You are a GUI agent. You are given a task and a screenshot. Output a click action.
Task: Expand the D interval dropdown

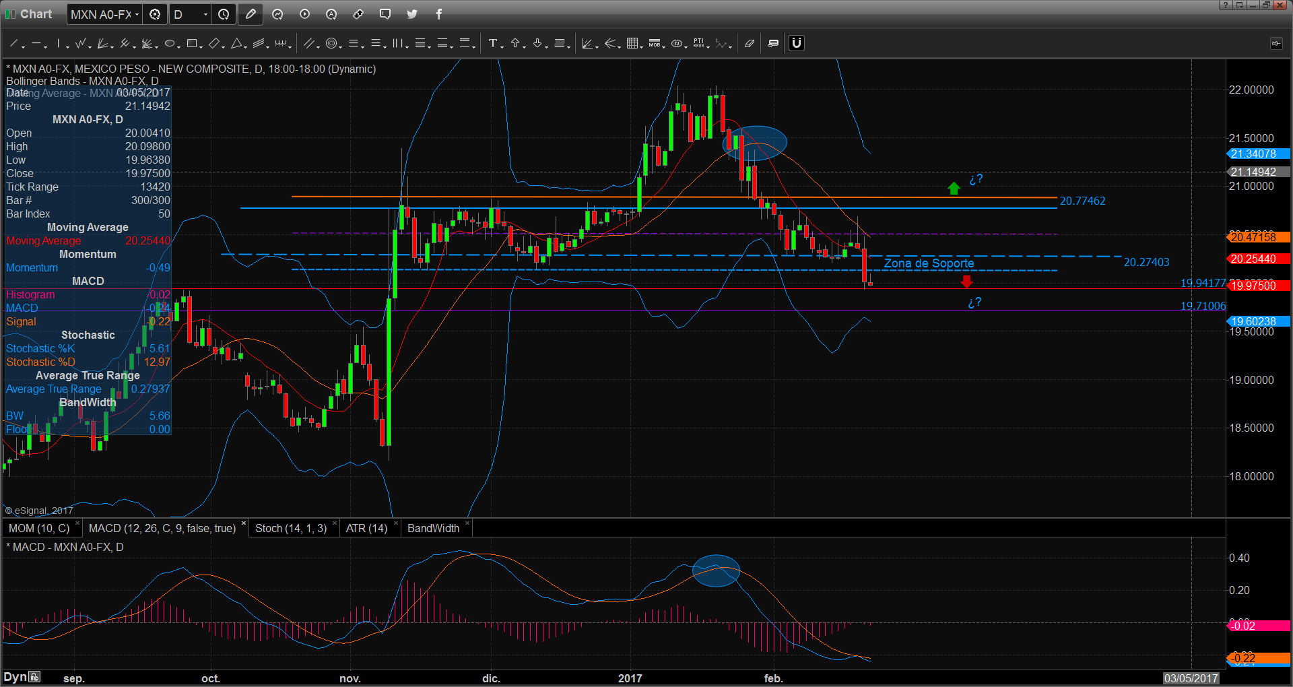click(x=205, y=14)
